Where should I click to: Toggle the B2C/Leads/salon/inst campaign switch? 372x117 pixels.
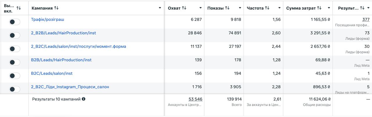coord(15,76)
